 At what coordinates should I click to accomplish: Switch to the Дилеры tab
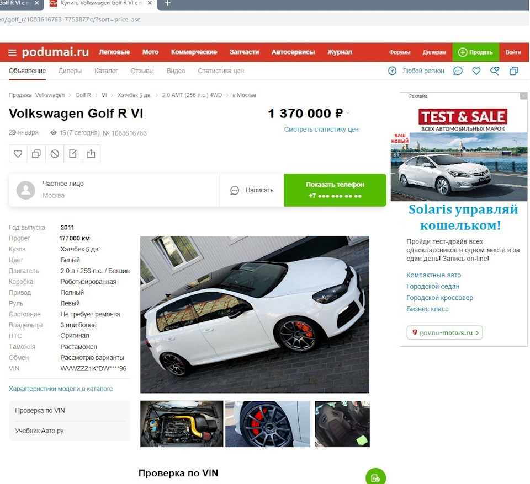click(x=70, y=71)
